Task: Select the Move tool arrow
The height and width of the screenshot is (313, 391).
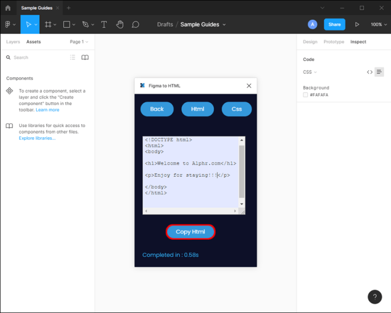Action: pyautogui.click(x=28, y=24)
